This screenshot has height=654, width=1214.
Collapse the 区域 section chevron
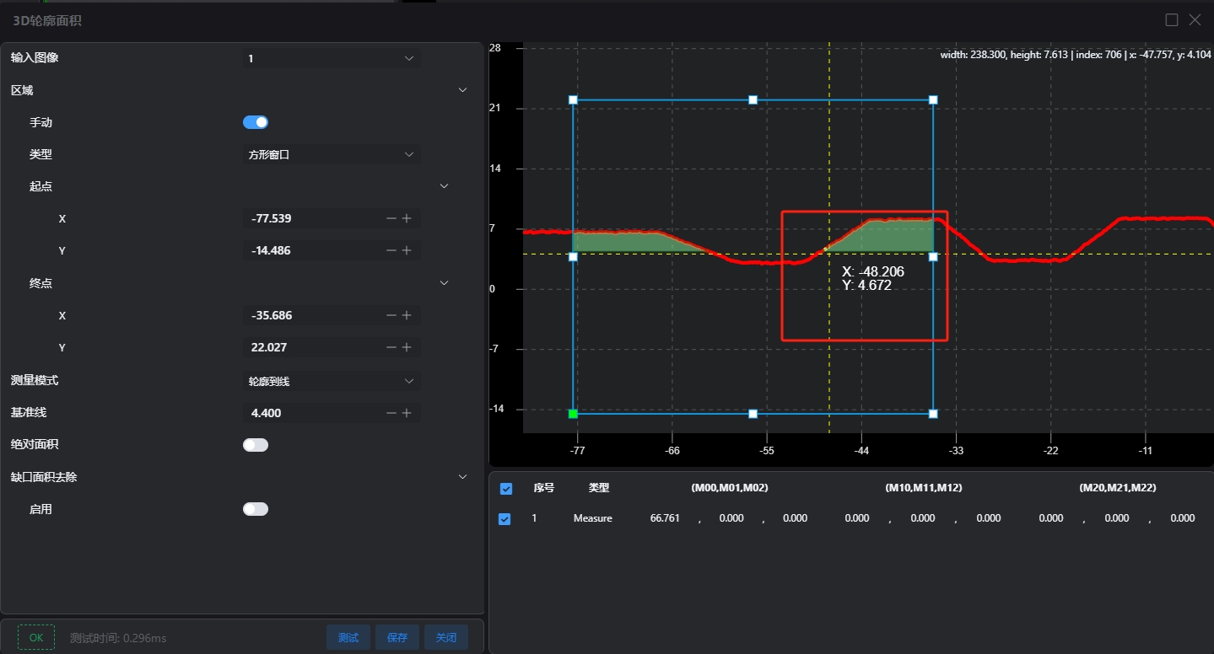click(x=462, y=90)
